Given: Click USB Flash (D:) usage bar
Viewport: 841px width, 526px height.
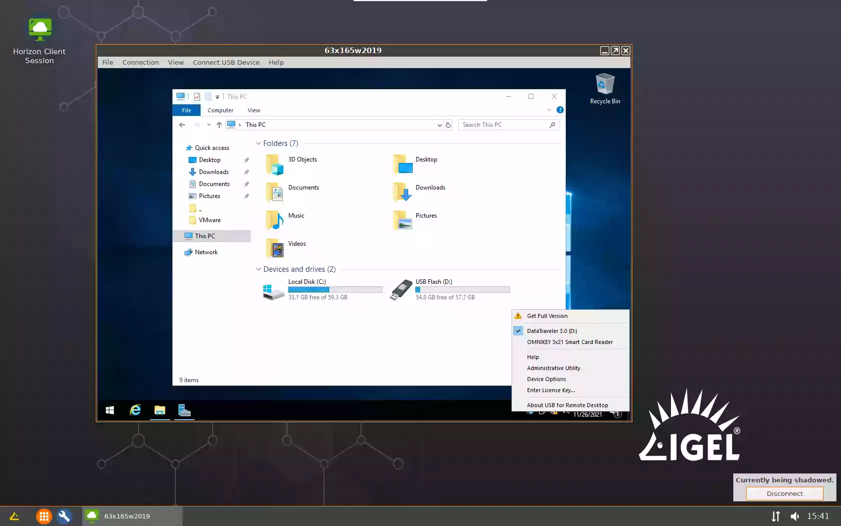Looking at the screenshot, I should tap(462, 290).
